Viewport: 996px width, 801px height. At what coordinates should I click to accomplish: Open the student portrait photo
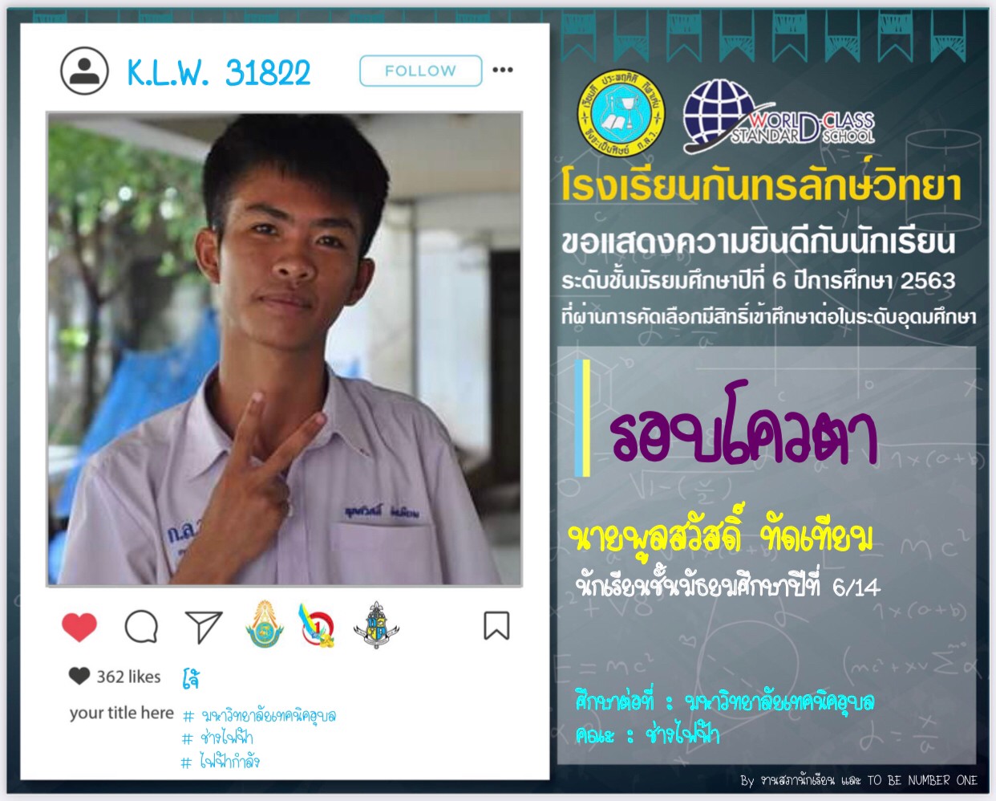tap(285, 349)
